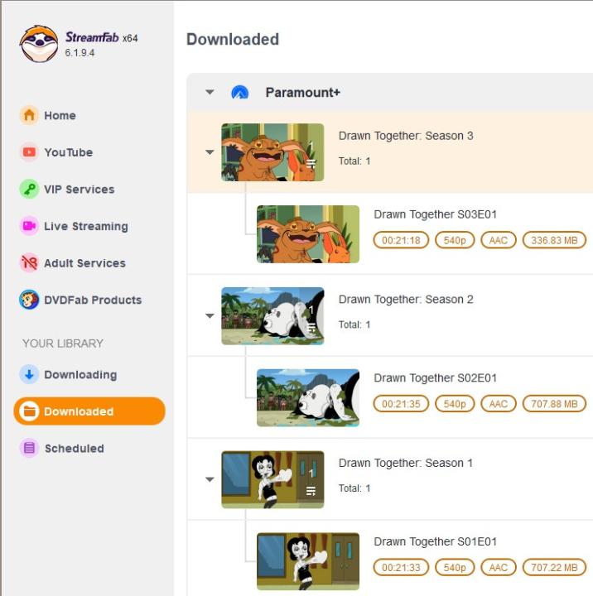Click the Scheduled list icon
593x596 pixels.
click(x=29, y=448)
